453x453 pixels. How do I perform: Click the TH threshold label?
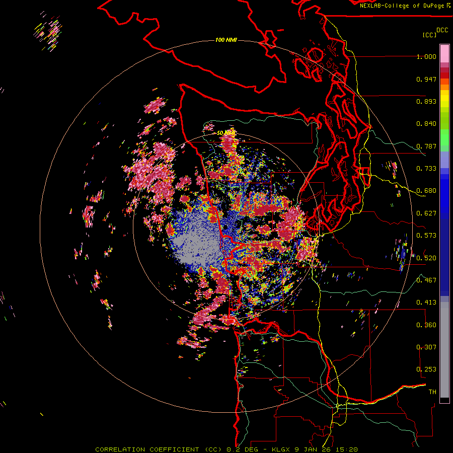click(x=432, y=392)
